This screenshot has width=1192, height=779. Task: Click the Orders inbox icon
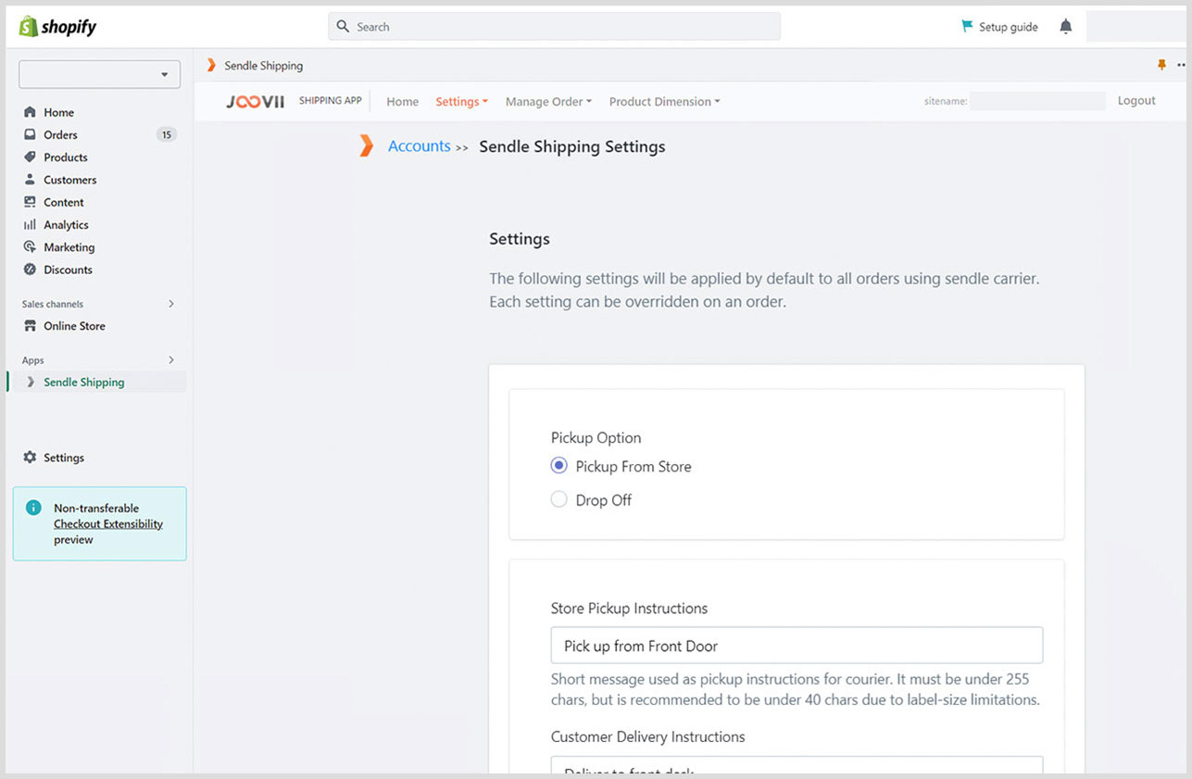pos(30,134)
